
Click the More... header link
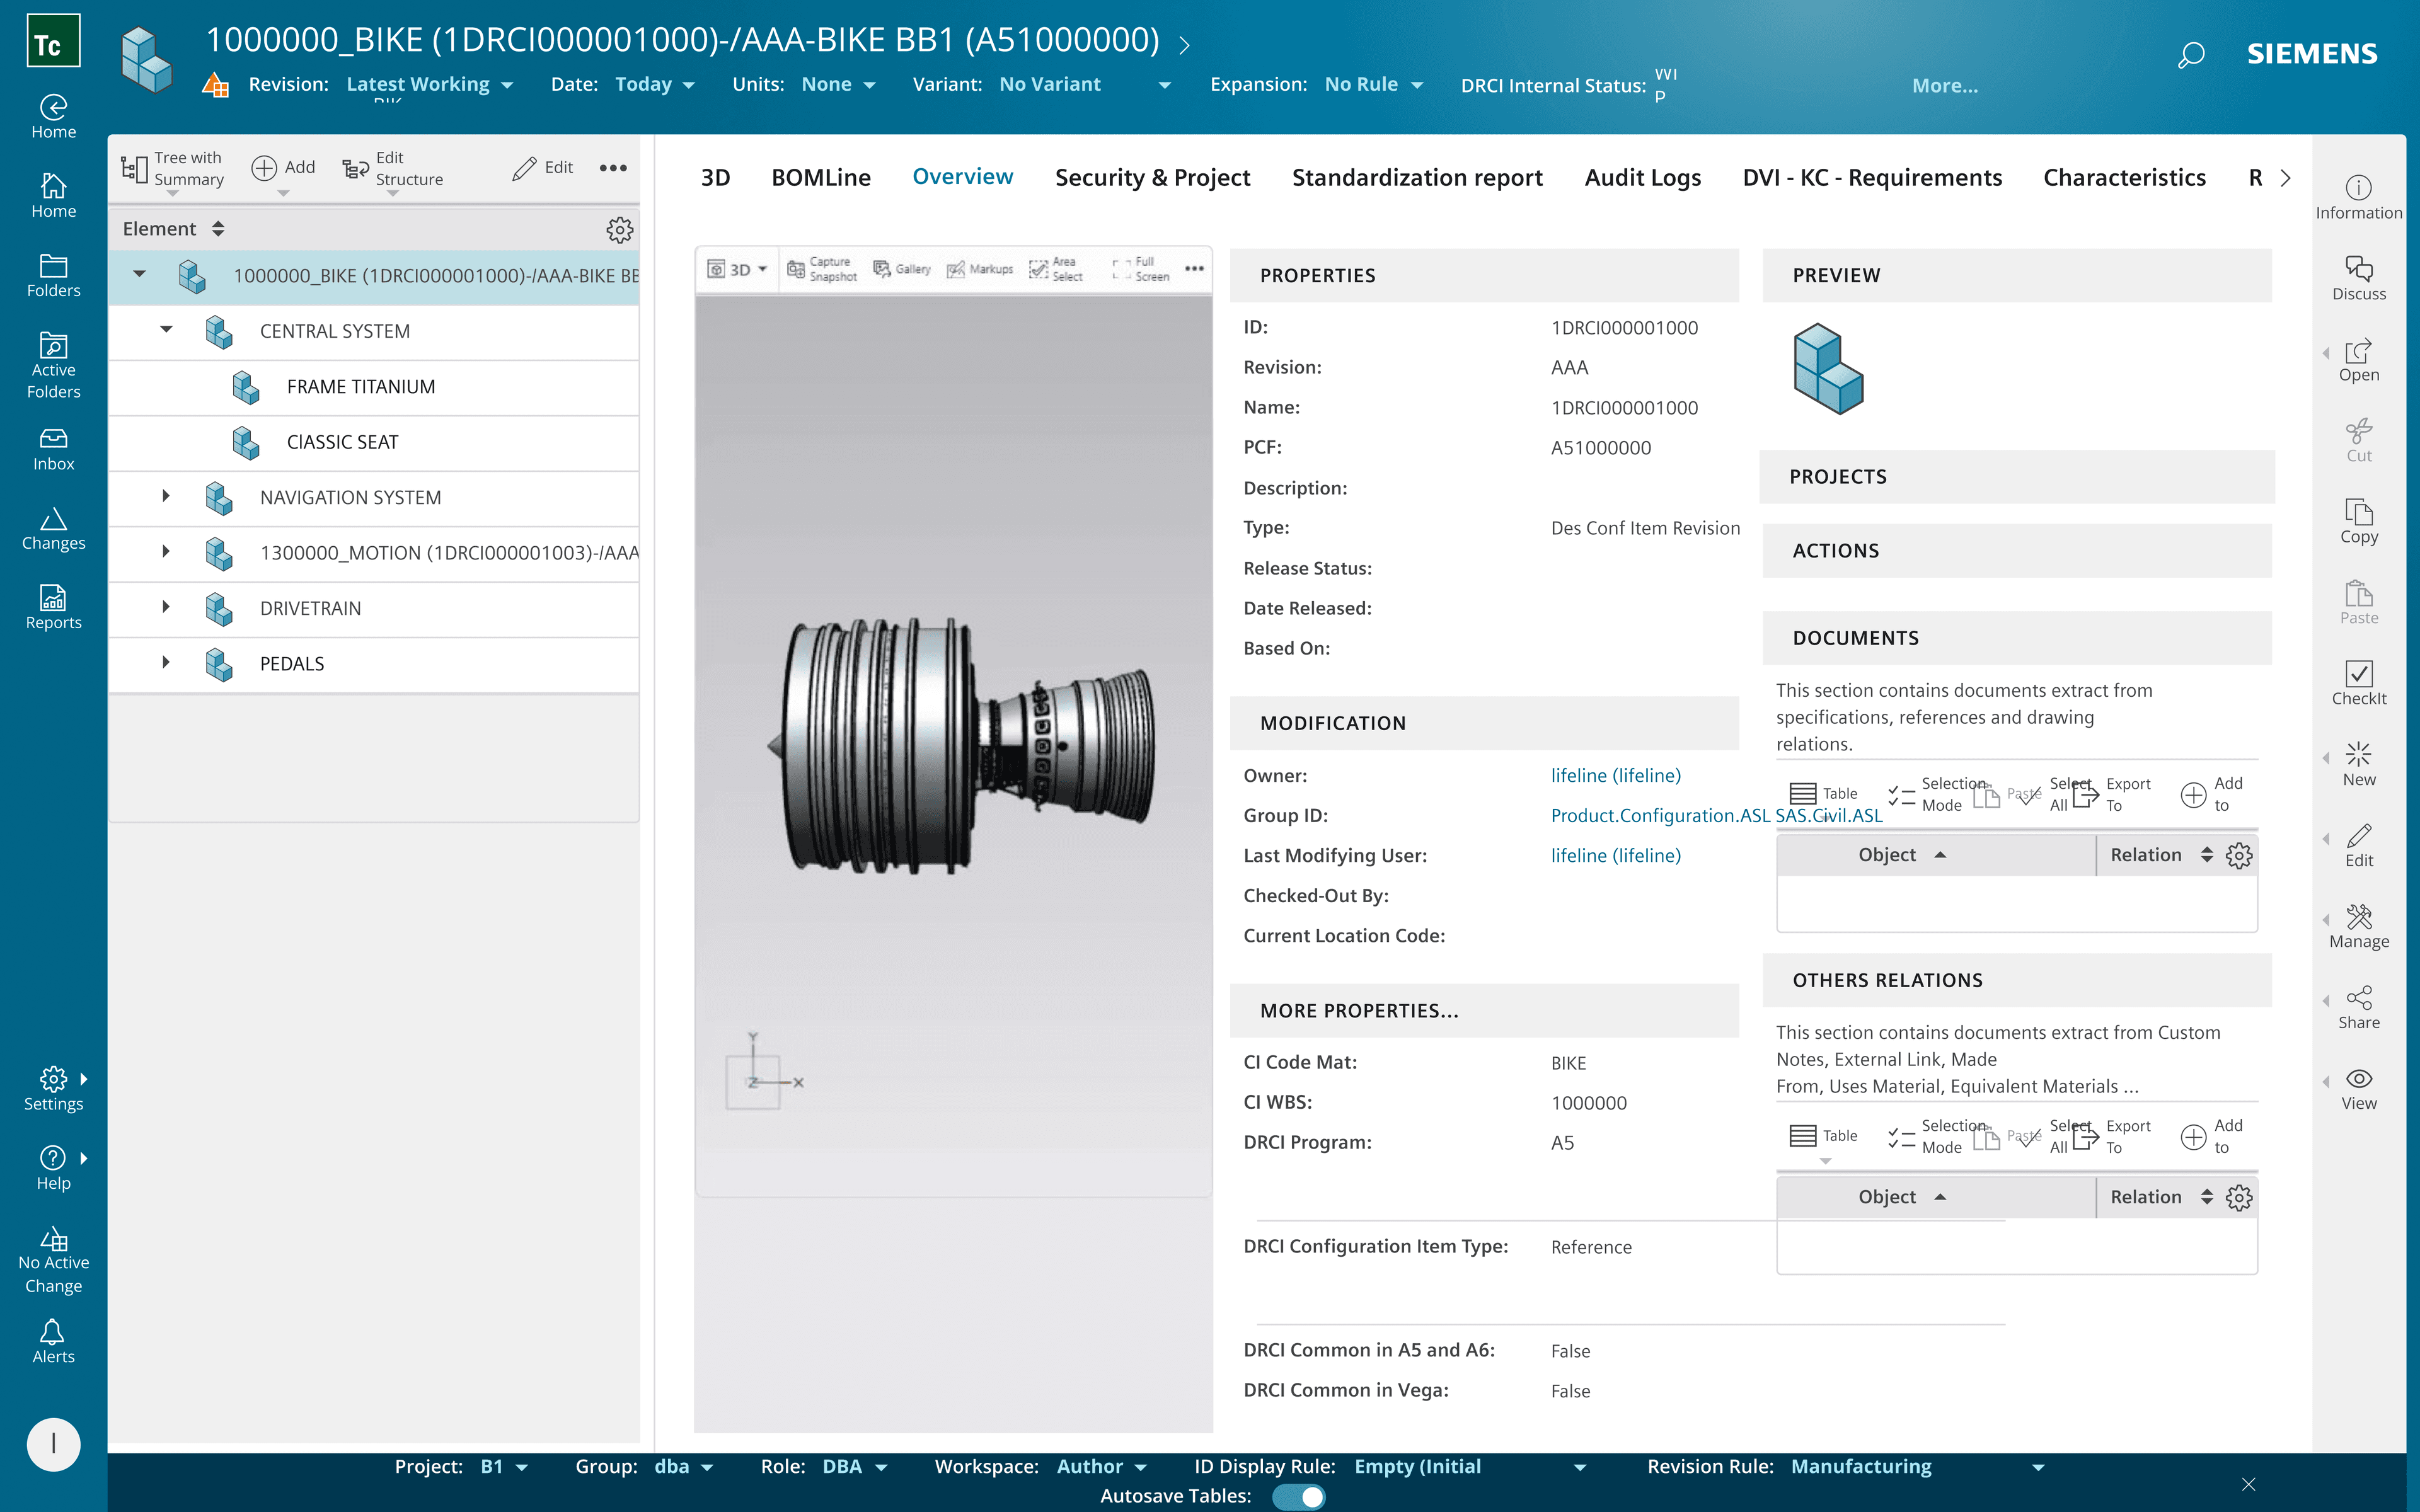[1944, 86]
